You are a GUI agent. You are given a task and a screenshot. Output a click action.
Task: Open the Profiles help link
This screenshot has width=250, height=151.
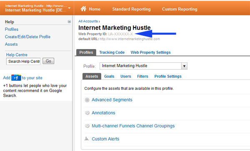(x=12, y=29)
